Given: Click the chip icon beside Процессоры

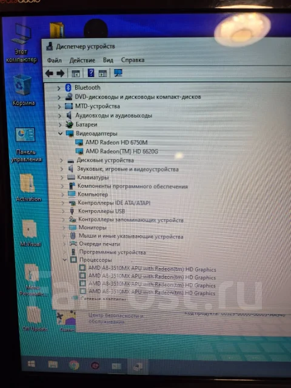Looking at the screenshot, I should pos(73,260).
